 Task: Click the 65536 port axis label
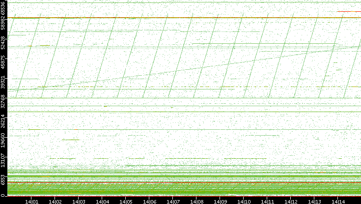[3, 7]
